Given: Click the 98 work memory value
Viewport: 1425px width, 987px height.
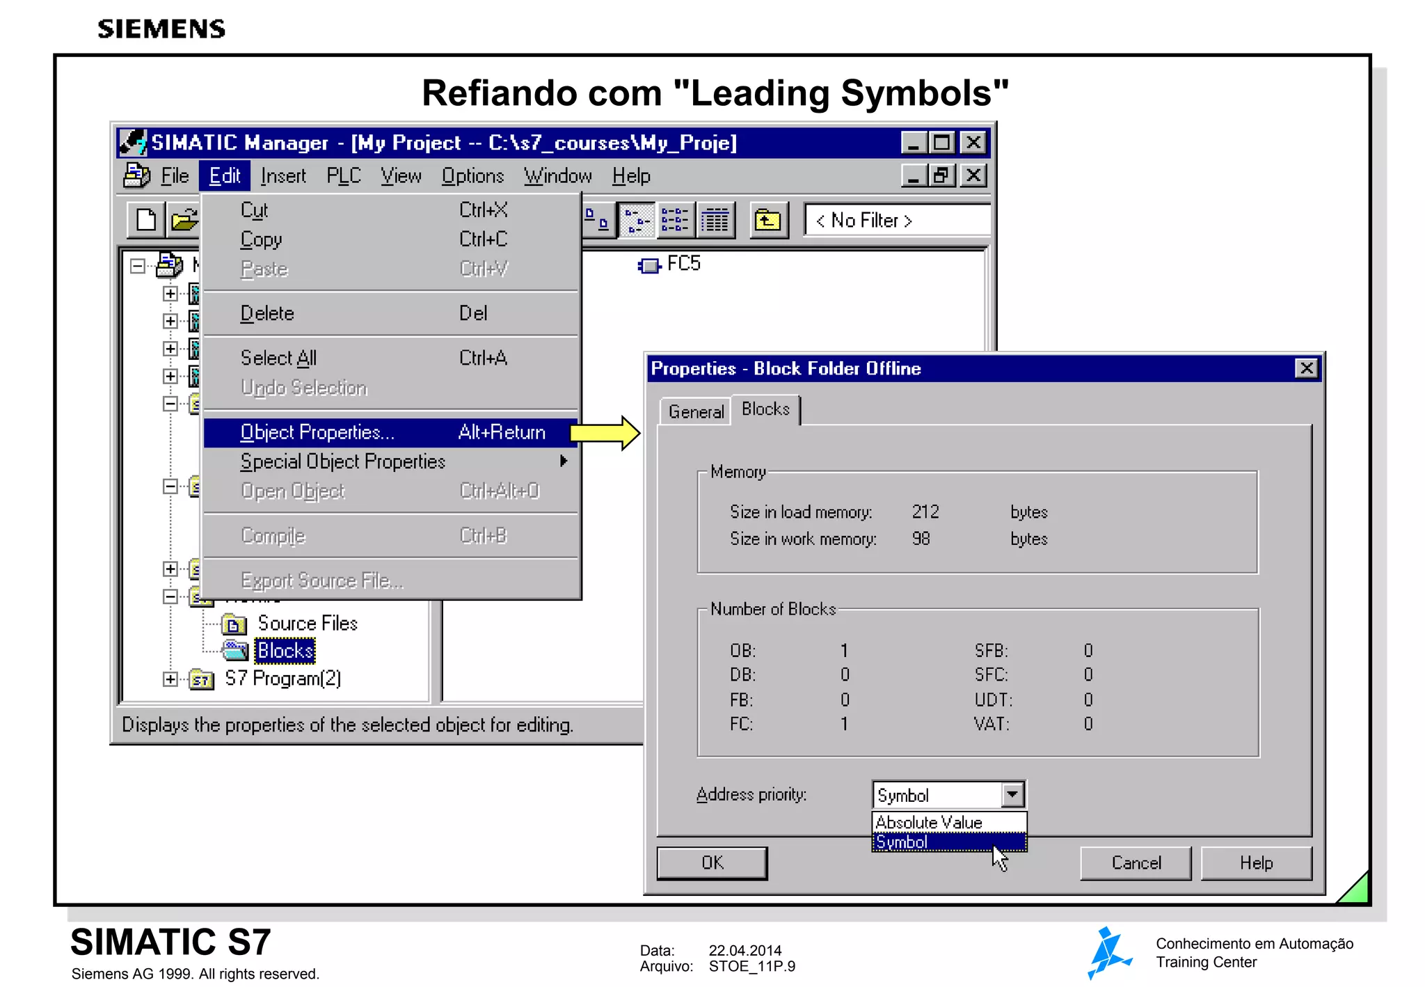Looking at the screenshot, I should (921, 539).
